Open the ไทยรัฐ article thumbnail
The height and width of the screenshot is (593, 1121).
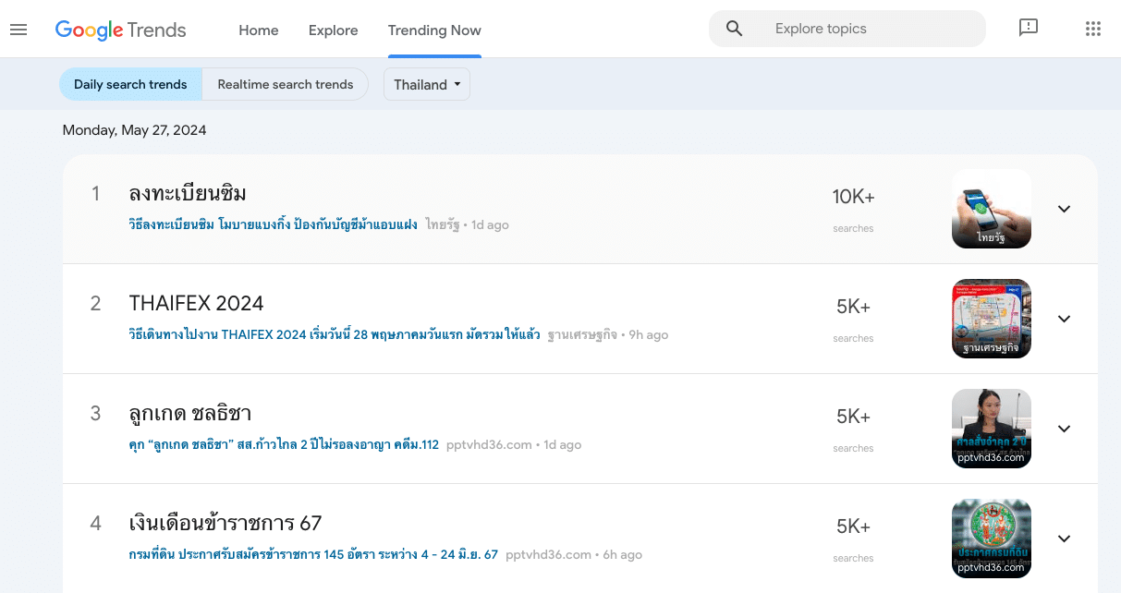click(x=992, y=209)
